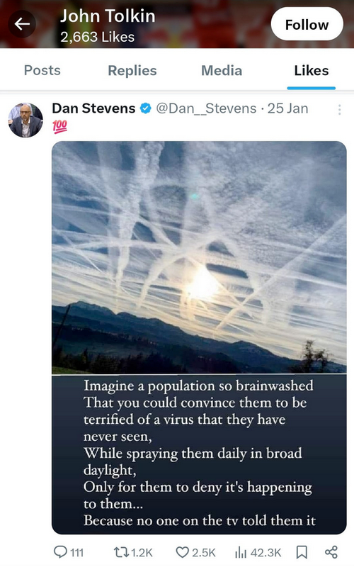
Task: Switch to the Posts tab
Action: coord(42,70)
